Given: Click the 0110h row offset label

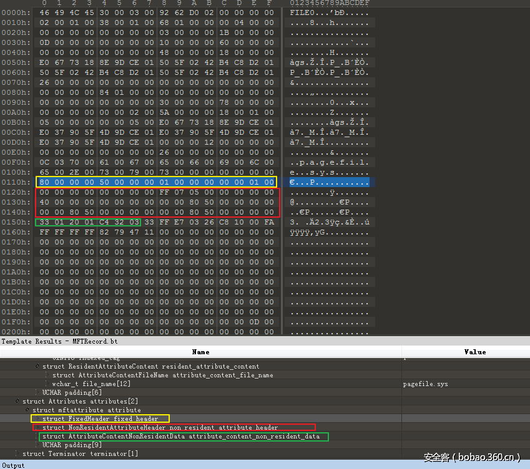Looking at the screenshot, I should (x=16, y=182).
